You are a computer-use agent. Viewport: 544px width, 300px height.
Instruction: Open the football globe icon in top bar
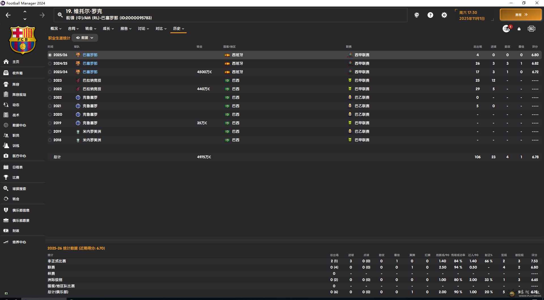coord(416,15)
